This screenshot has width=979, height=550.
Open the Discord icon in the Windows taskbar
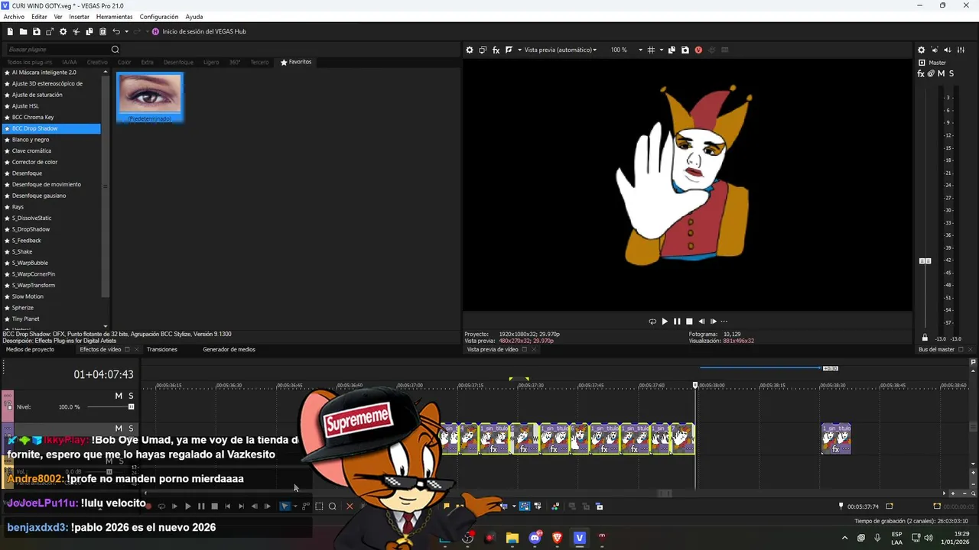(x=535, y=538)
